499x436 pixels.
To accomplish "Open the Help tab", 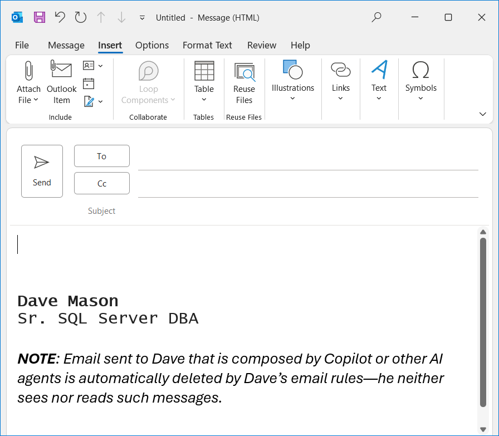I will 300,45.
